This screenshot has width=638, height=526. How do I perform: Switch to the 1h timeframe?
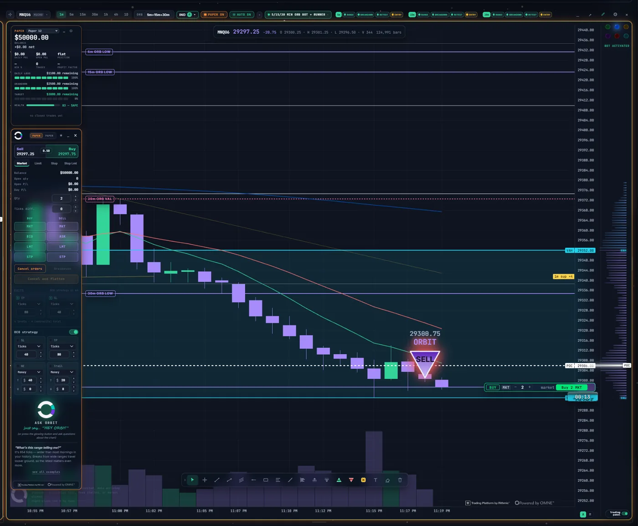tap(106, 15)
